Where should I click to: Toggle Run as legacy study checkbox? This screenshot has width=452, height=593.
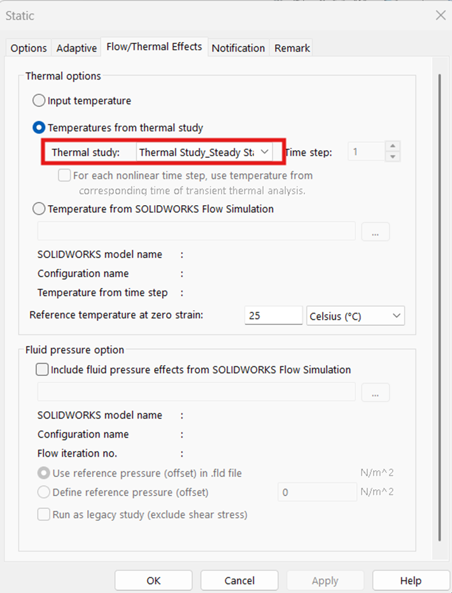tap(44, 514)
